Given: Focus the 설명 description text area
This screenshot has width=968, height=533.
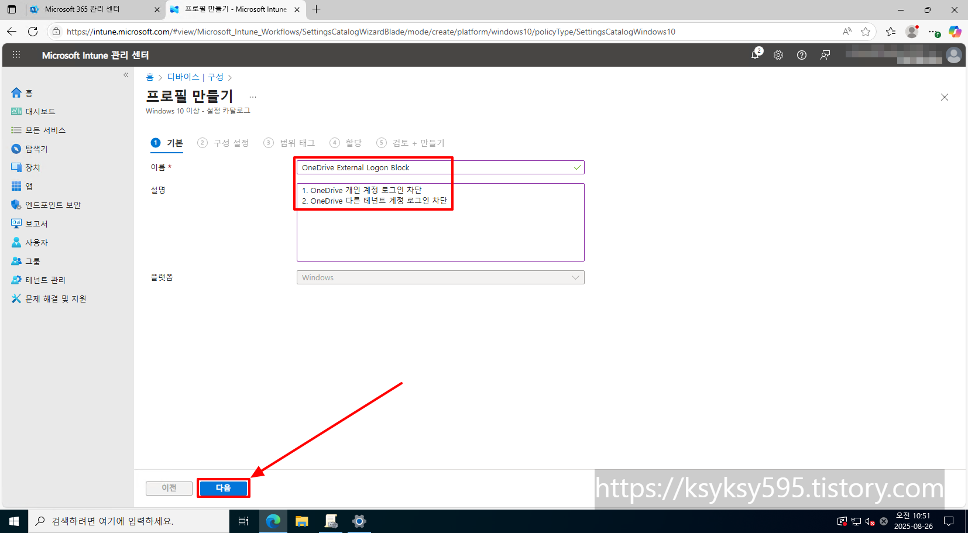Looking at the screenshot, I should click(x=440, y=222).
